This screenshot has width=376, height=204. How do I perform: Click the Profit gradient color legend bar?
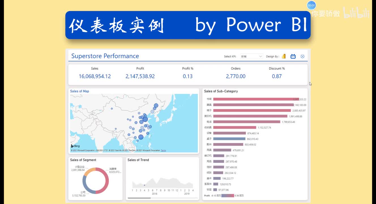[228, 195]
